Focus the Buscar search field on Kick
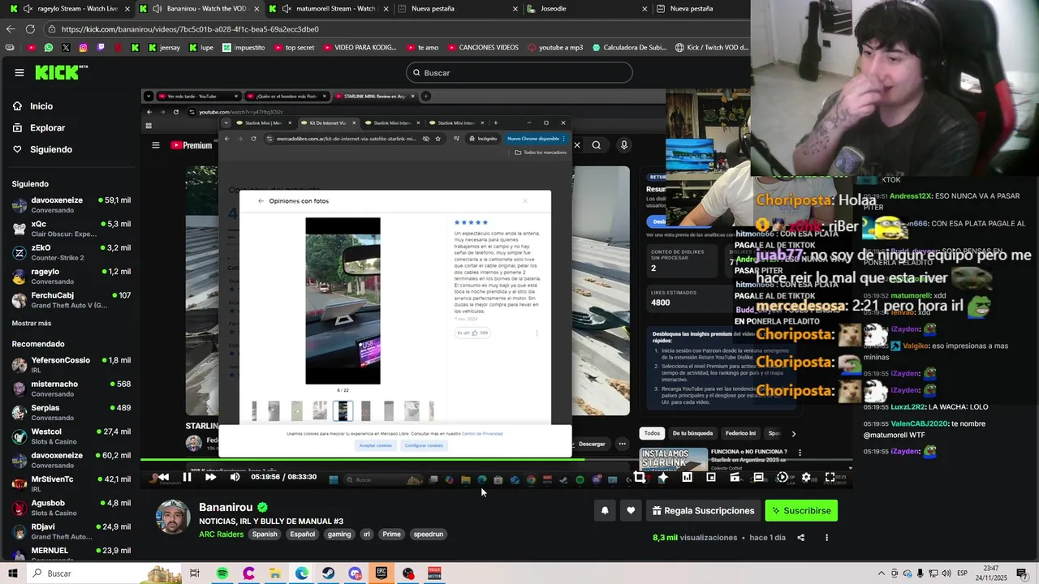This screenshot has height=584, width=1039. coord(519,73)
